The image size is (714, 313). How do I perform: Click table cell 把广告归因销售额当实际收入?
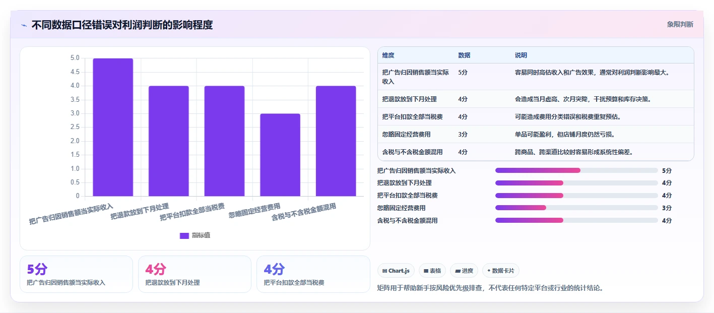[416, 77]
